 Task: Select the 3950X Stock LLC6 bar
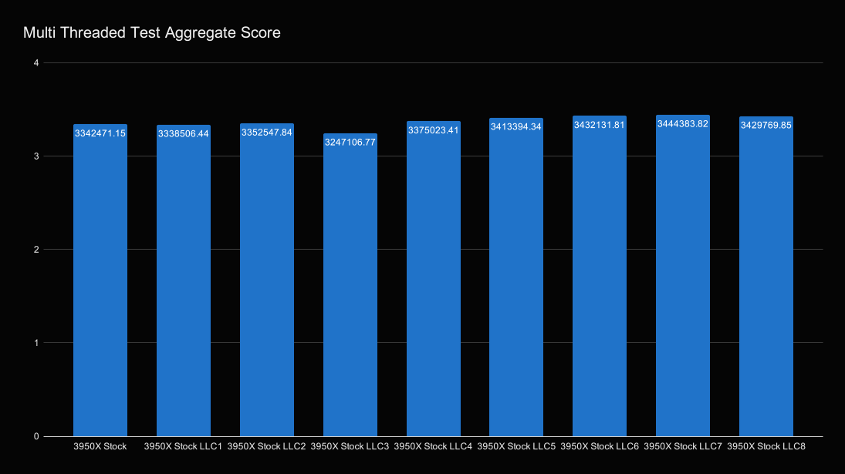tap(600, 276)
